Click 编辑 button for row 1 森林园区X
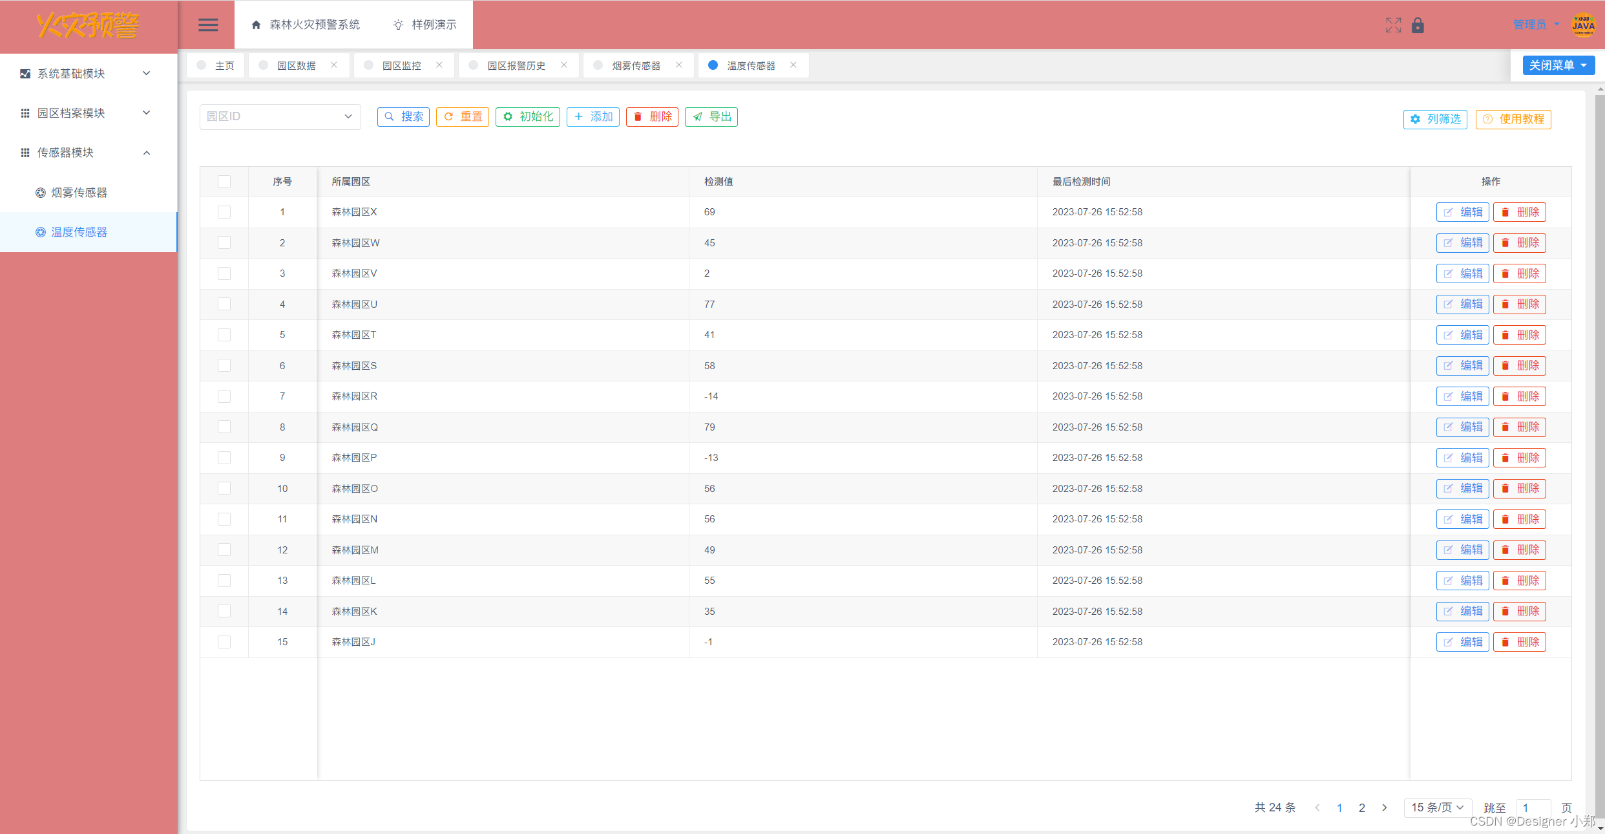The height and width of the screenshot is (834, 1605). click(x=1462, y=211)
